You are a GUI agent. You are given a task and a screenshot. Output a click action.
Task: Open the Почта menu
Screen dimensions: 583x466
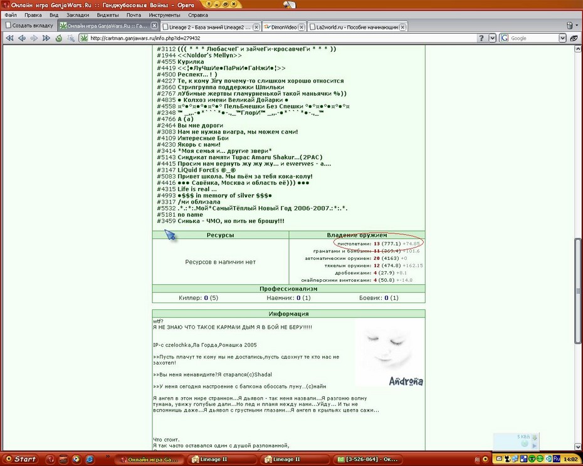pos(134,15)
